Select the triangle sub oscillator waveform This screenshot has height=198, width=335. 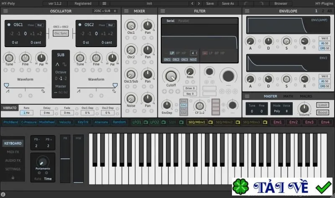(x=57, y=64)
